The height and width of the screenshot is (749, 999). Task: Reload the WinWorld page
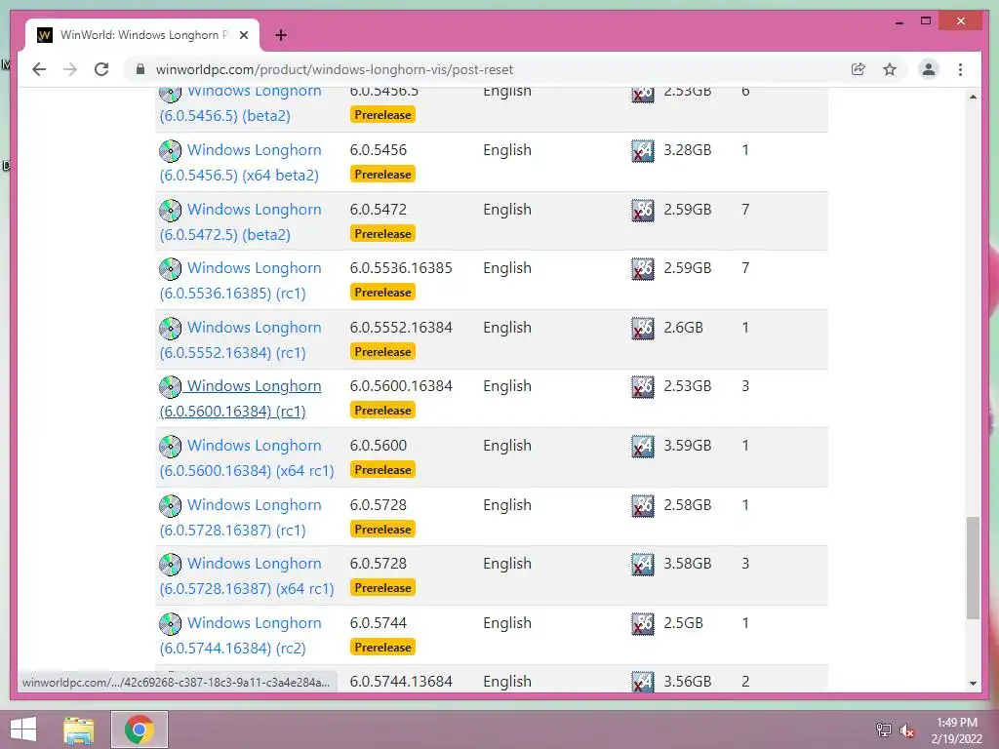pyautogui.click(x=101, y=69)
